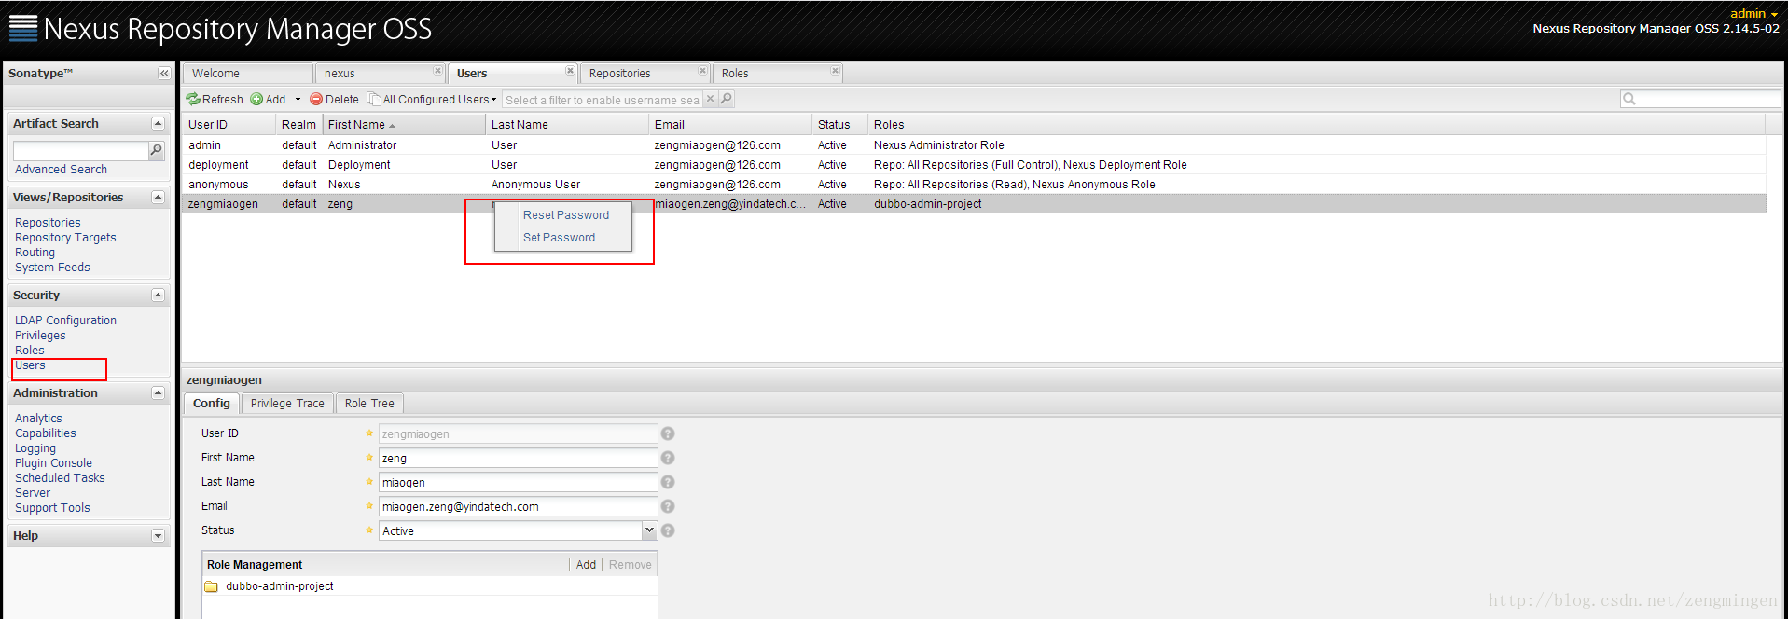Close the Roles tab
Viewport: 1788px width, 619px height.
tap(835, 71)
